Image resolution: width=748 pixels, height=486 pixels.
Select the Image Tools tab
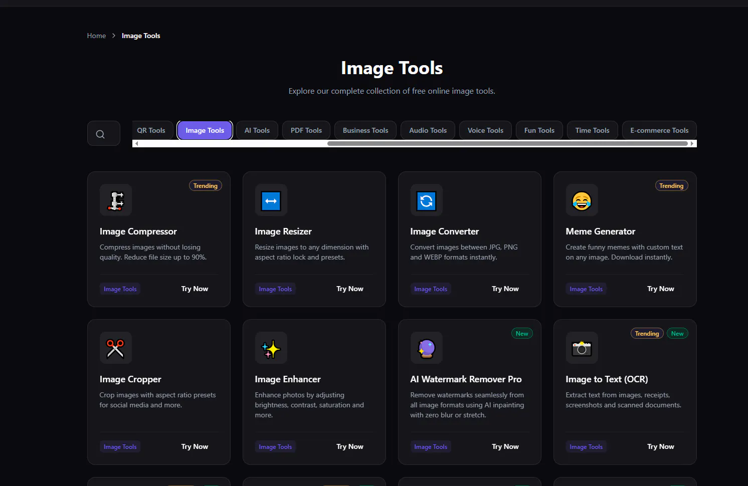205,130
